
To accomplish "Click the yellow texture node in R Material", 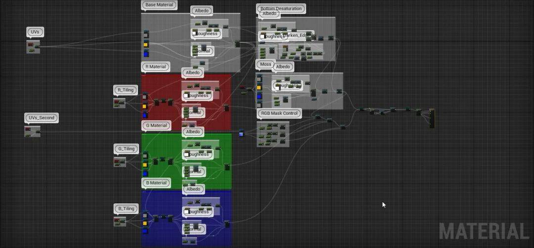I will pyautogui.click(x=145, y=106).
